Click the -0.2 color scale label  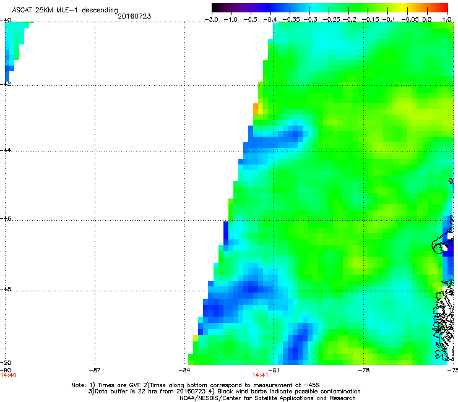[x=350, y=20]
